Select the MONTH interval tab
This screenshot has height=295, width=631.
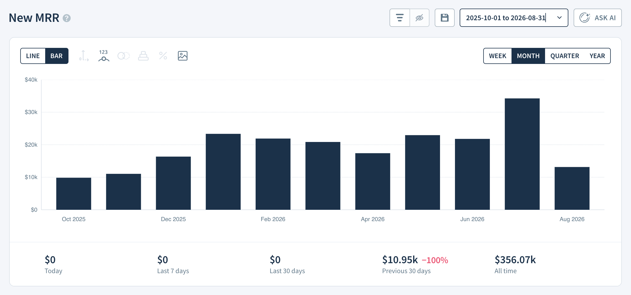[x=528, y=56]
